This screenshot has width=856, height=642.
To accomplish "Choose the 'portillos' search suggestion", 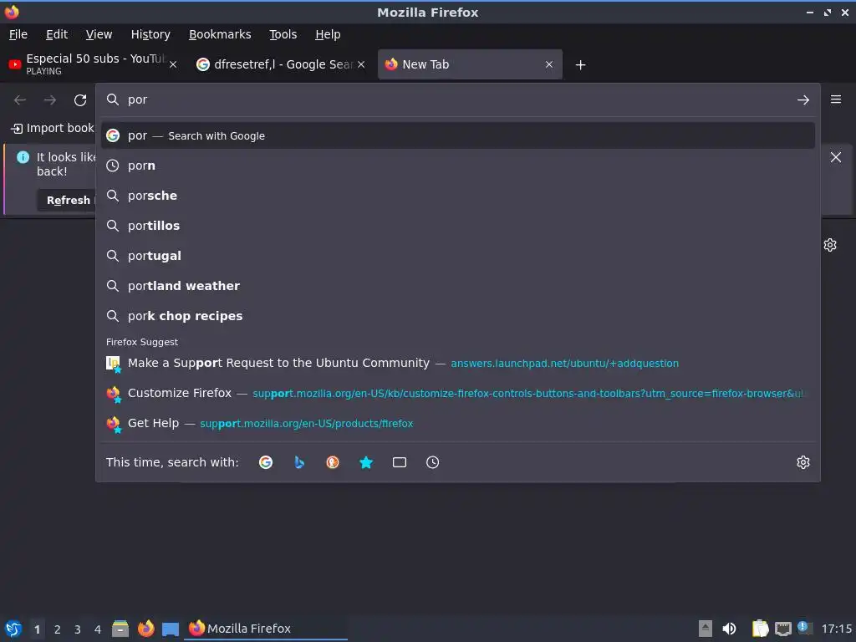I will [457, 226].
